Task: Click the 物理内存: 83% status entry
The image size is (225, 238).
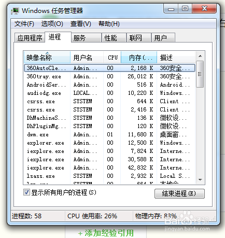Action: coord(156,216)
